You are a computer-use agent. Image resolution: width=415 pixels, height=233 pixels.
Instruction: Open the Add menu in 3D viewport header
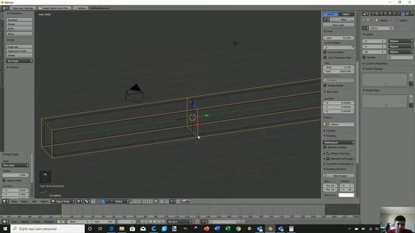34,201
